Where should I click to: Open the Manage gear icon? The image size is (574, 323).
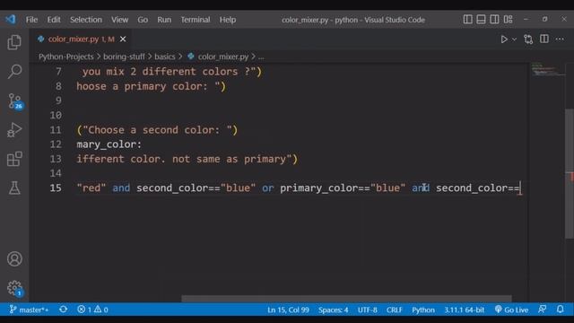tap(14, 289)
